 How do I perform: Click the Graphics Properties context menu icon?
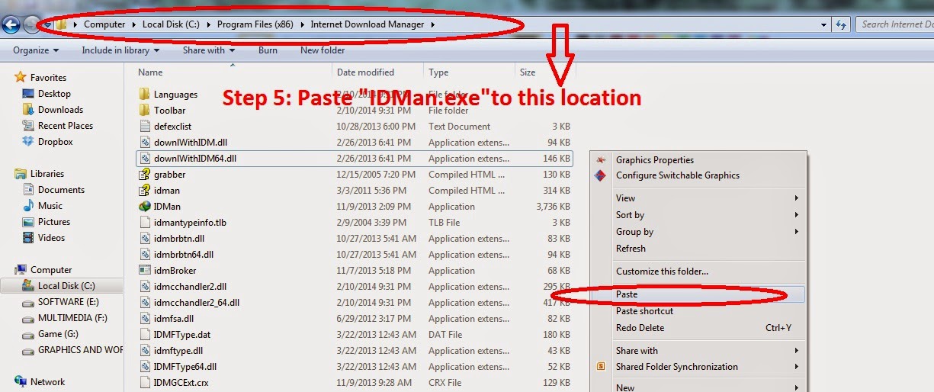602,160
